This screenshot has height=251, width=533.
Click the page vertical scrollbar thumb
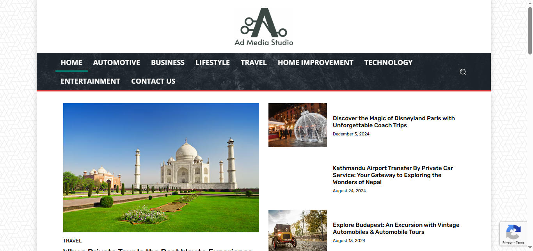pos(530,30)
